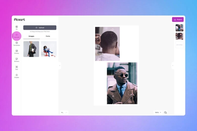This screenshot has height=131, width=197.
Task: Click the Export button
Action: pos(178,19)
